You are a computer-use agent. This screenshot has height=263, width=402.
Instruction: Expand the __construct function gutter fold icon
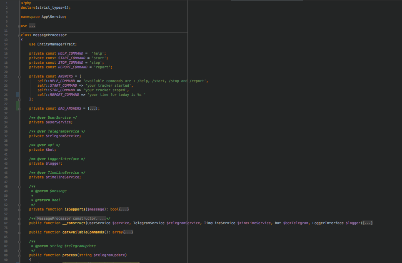(19, 223)
